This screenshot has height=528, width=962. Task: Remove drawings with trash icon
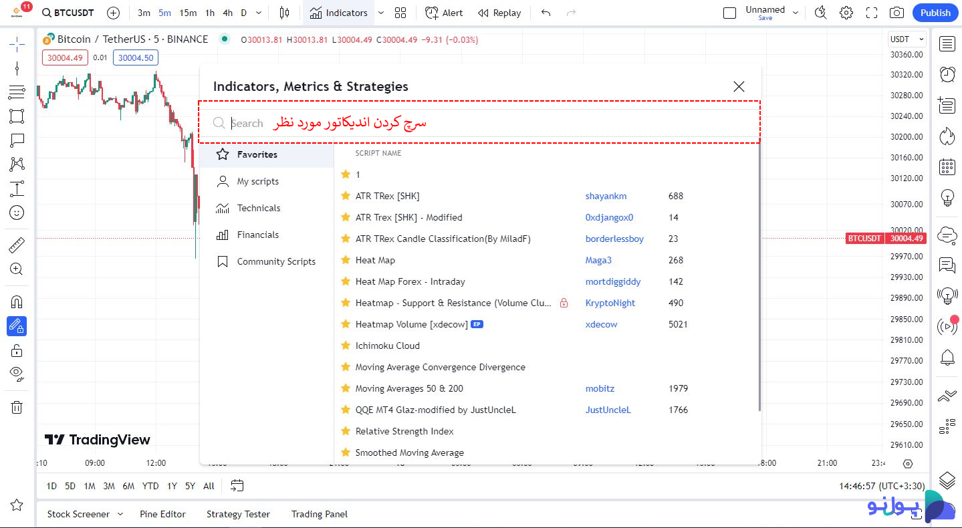(x=17, y=407)
